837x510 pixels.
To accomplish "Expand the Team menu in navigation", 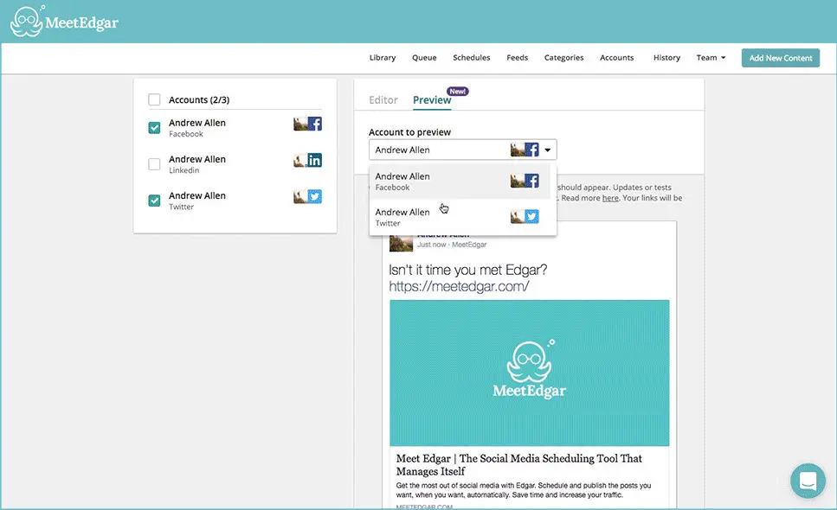I will pyautogui.click(x=711, y=58).
